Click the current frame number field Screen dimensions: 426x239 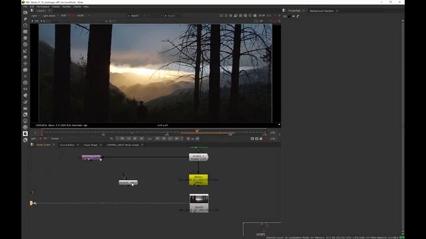[149, 139]
